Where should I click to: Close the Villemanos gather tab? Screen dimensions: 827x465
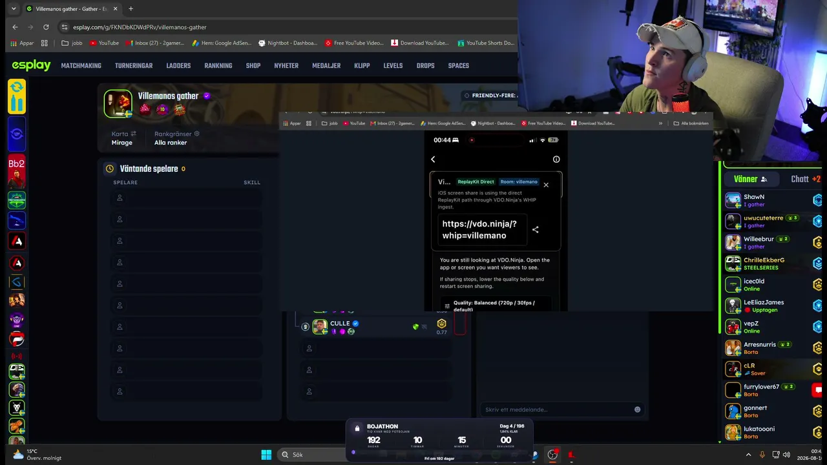116,9
